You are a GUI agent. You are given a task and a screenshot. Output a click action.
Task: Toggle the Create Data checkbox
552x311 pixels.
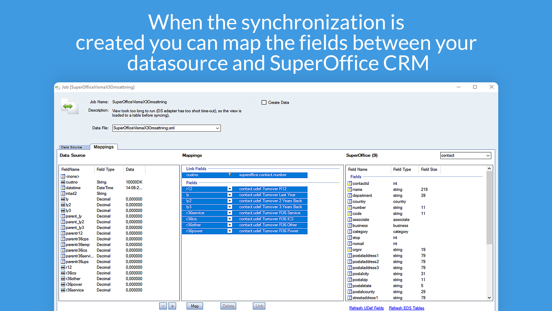pos(264,103)
